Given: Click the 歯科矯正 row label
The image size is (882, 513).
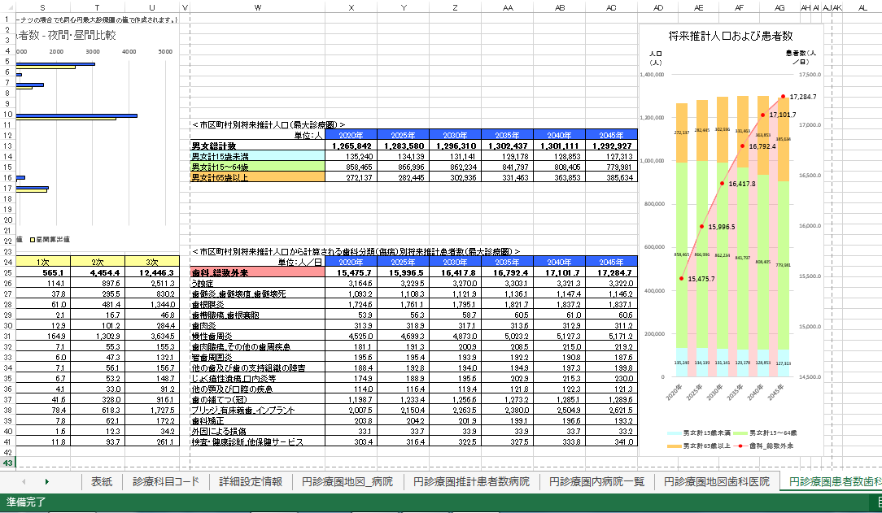Looking at the screenshot, I should coord(258,420).
